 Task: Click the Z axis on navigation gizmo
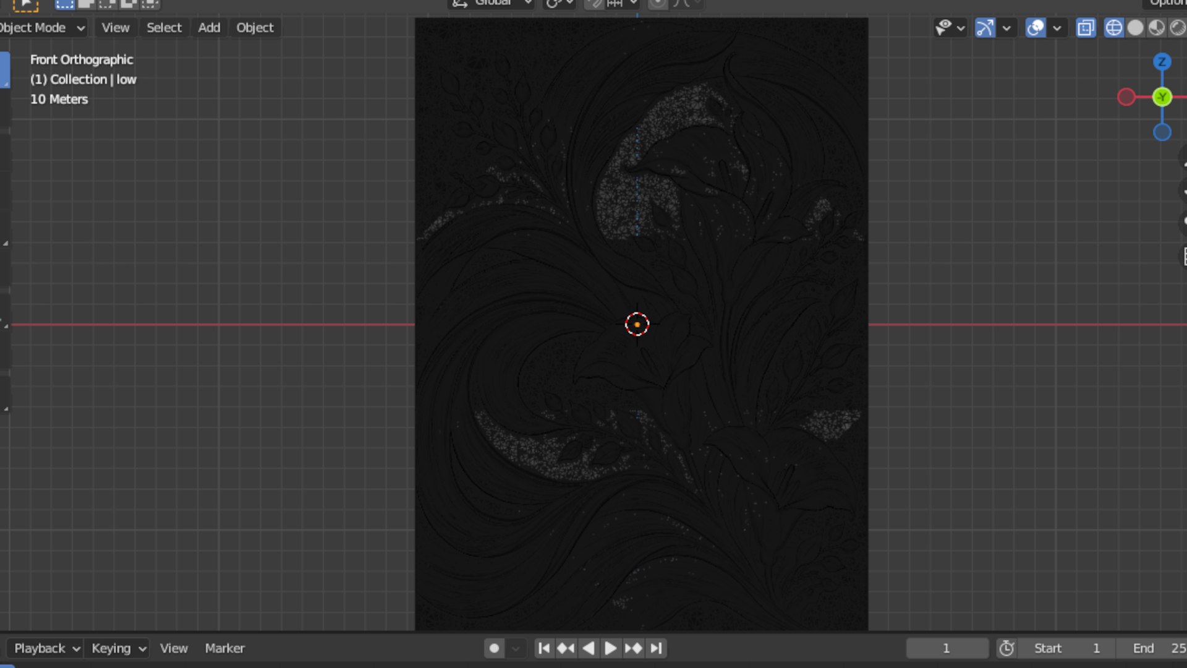[x=1162, y=62]
